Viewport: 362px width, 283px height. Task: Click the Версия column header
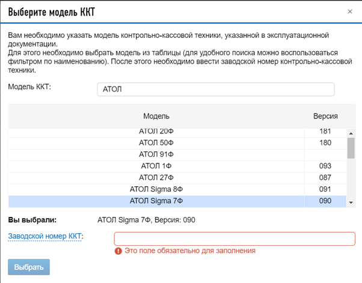tap(325, 116)
